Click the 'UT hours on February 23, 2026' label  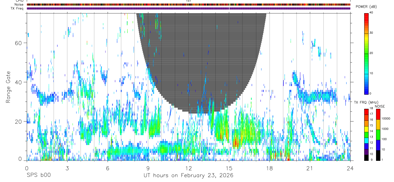pyautogui.click(x=188, y=176)
